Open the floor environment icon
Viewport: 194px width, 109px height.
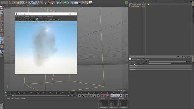[x=76, y=3]
